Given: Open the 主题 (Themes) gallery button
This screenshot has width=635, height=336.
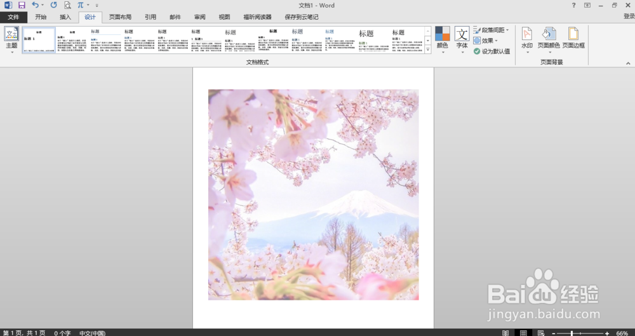Looking at the screenshot, I should [x=11, y=40].
